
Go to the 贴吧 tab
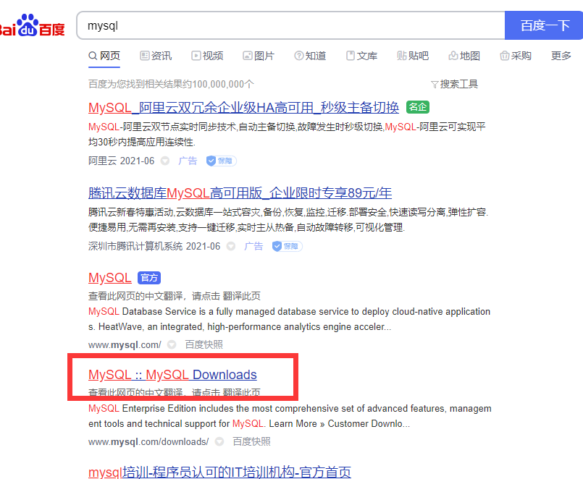coord(413,56)
